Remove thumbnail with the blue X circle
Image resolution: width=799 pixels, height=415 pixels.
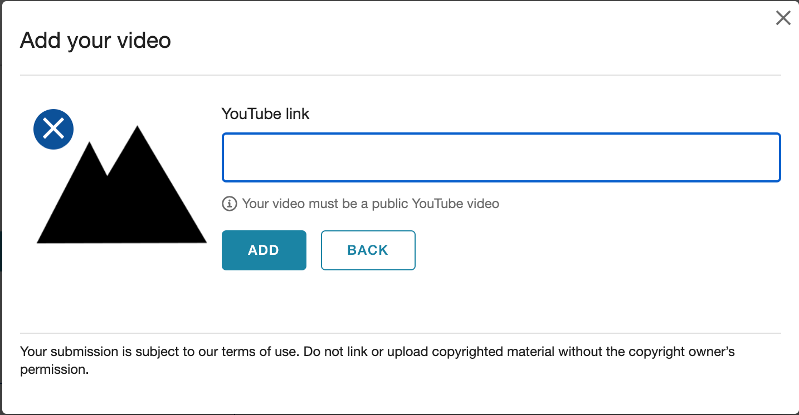53,130
